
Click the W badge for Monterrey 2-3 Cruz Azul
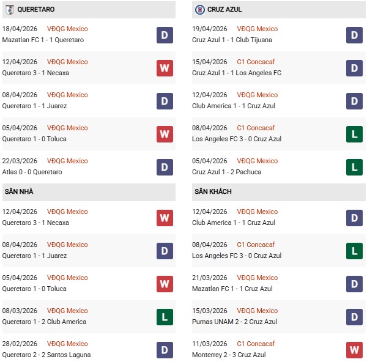[355, 350]
